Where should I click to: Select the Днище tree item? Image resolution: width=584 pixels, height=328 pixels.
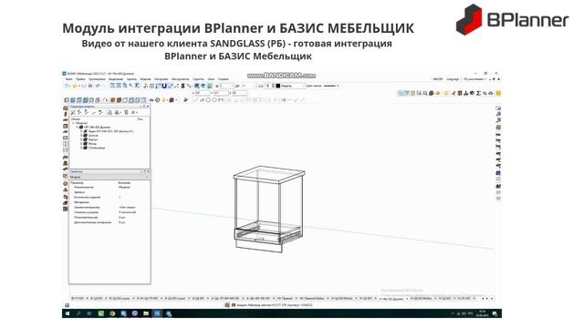93,136
